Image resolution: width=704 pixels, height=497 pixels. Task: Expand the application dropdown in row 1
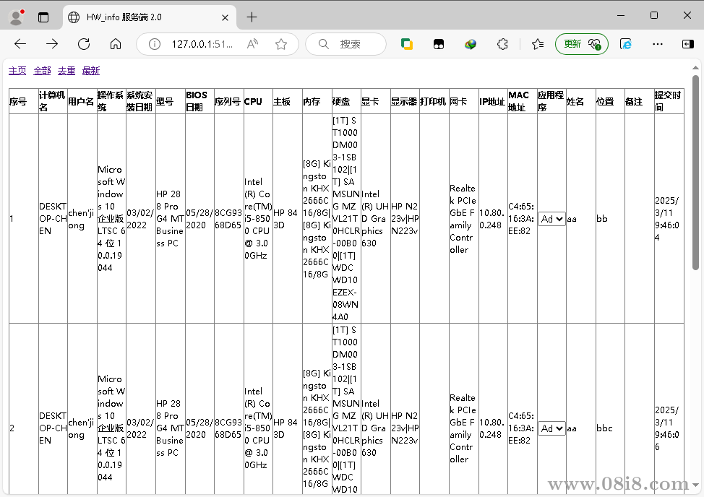tap(551, 219)
